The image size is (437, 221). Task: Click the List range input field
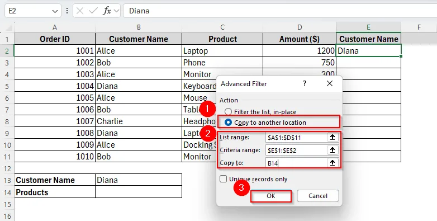296,137
